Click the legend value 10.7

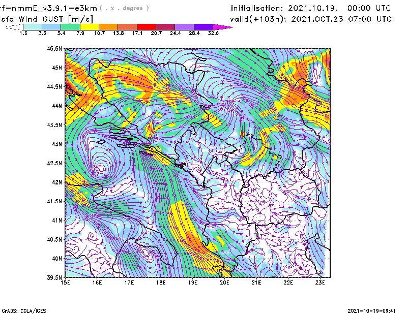pyautogui.click(x=99, y=33)
